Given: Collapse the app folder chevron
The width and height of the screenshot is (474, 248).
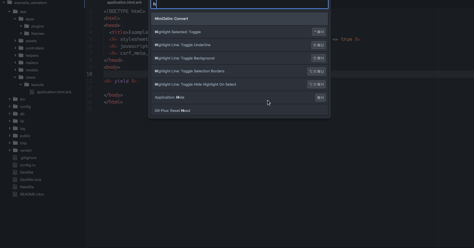Looking at the screenshot, I should [10, 12].
